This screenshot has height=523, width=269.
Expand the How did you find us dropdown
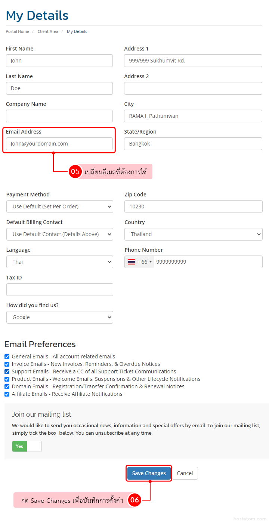point(60,317)
